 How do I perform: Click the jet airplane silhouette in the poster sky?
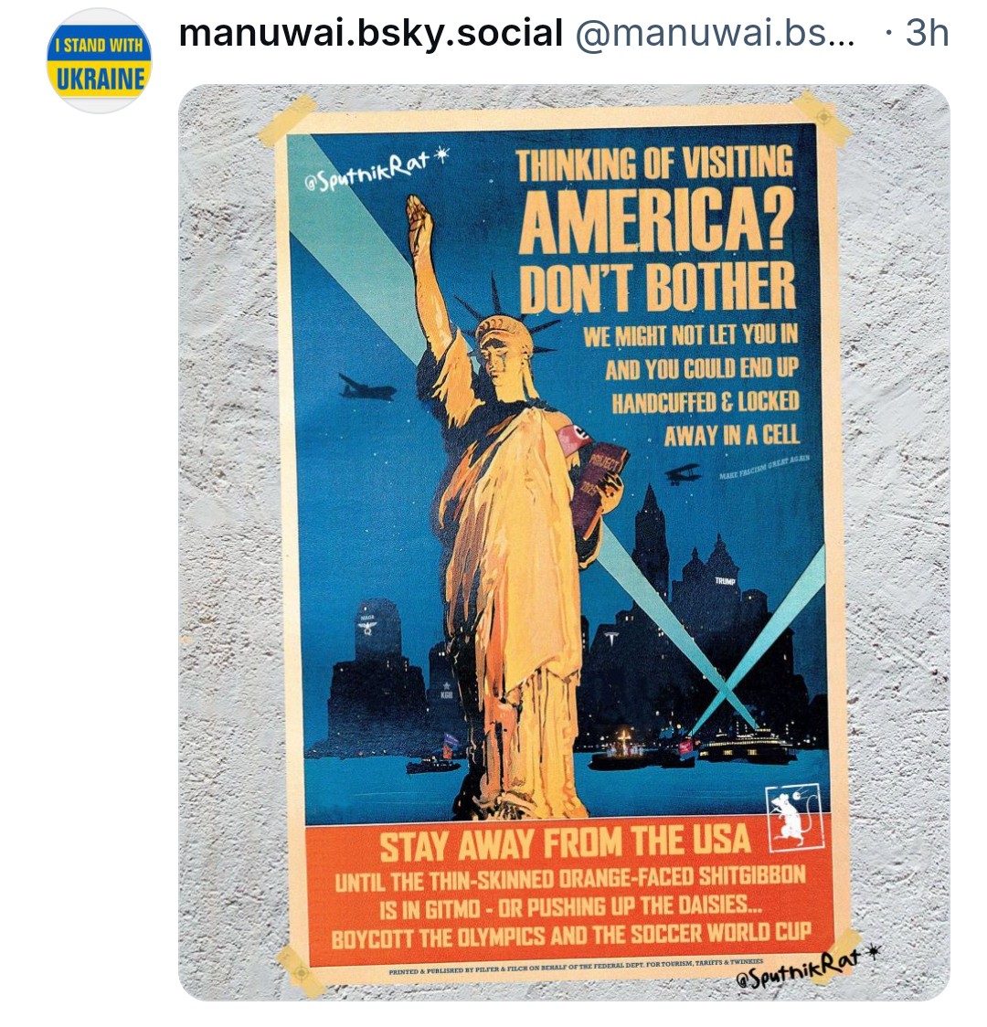(x=366, y=387)
